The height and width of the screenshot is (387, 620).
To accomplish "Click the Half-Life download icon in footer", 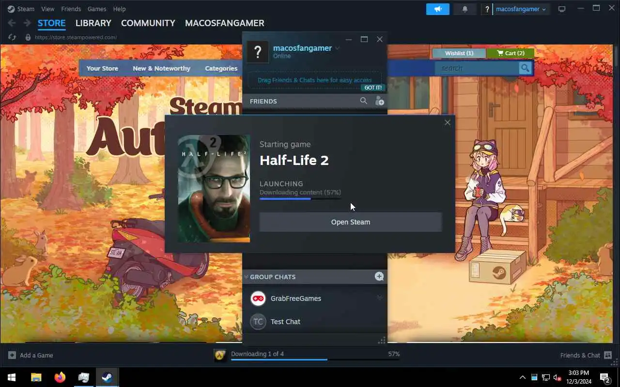I will tap(220, 356).
